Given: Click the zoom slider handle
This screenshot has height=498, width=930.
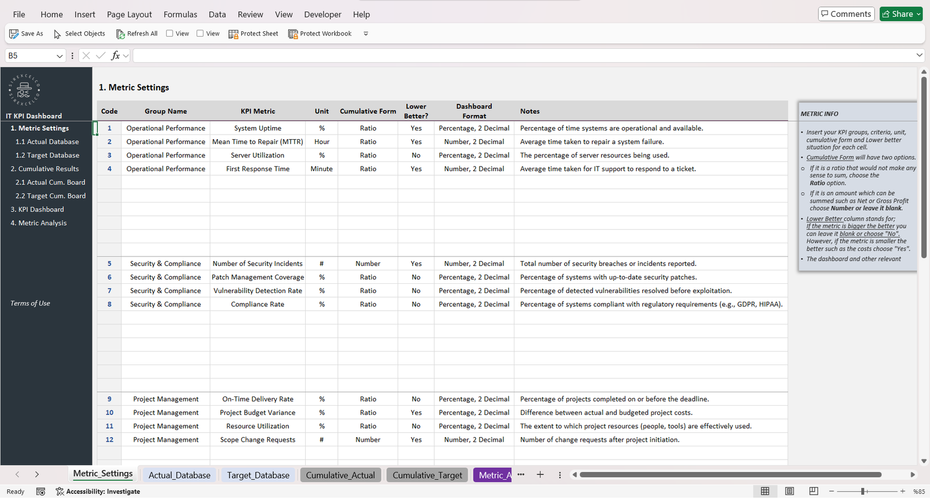Looking at the screenshot, I should click(x=864, y=491).
